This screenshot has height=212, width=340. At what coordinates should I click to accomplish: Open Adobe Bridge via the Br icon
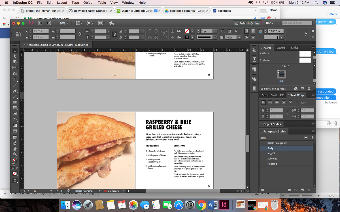tap(40, 23)
